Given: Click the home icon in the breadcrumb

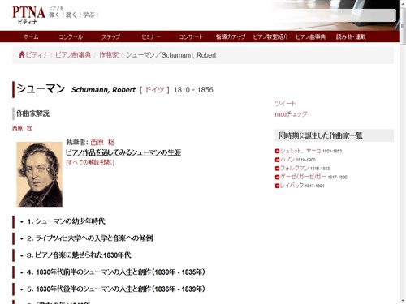Looking at the screenshot, I should [x=22, y=55].
